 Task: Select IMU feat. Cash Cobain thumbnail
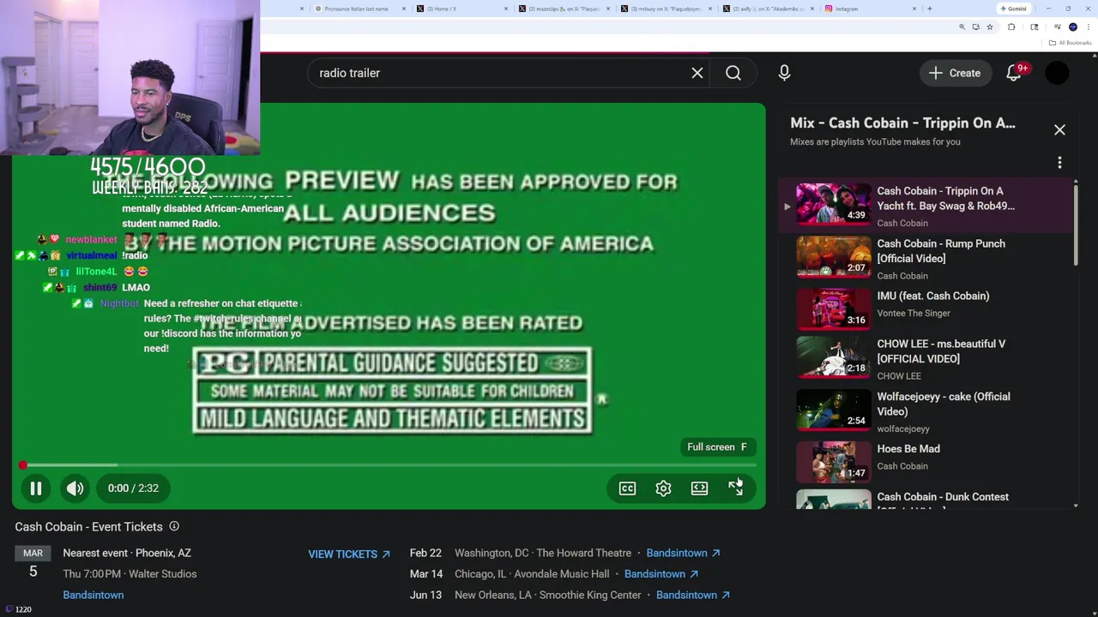pos(833,308)
